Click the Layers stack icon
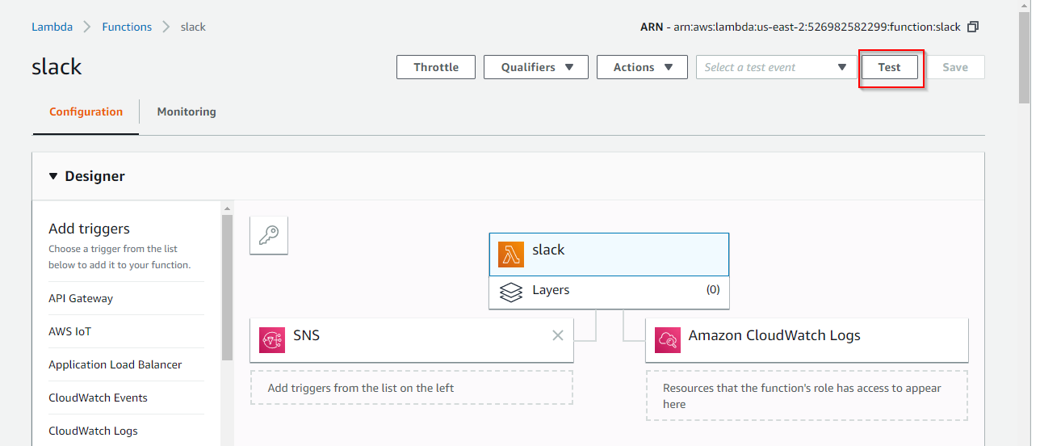Viewport: 1040px width, 446px height. [x=511, y=292]
